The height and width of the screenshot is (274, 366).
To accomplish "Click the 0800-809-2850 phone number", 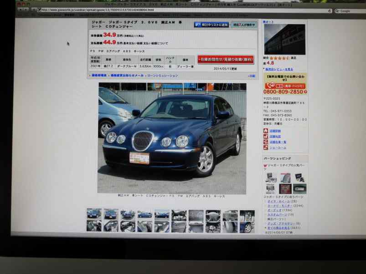I will click(x=283, y=92).
